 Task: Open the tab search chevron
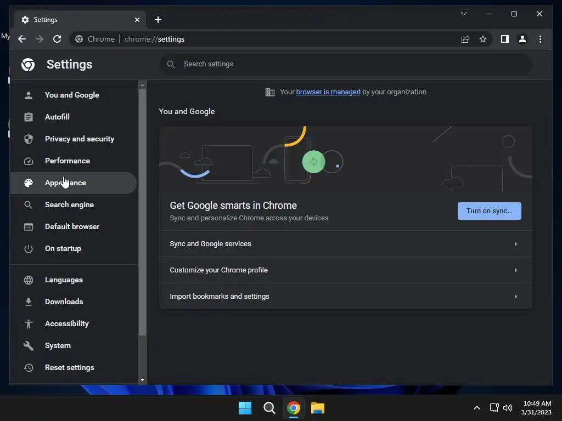click(463, 14)
